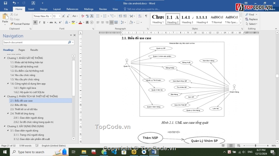Viewport: 279px width, 156px height.
Task: Go to heading 2.3. Thiết kế cơ sở dữ liệu
Action: [x=24, y=109]
